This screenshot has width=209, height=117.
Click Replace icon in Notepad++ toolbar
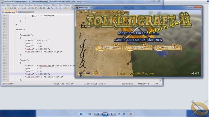click(52, 8)
